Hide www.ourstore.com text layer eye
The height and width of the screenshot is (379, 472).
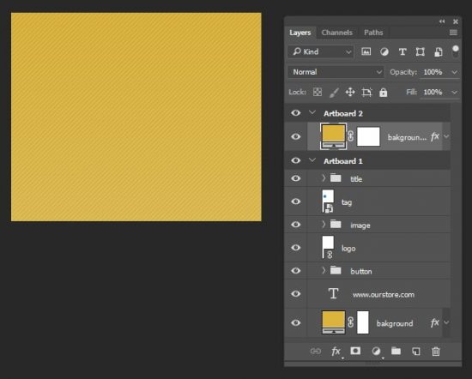click(296, 294)
